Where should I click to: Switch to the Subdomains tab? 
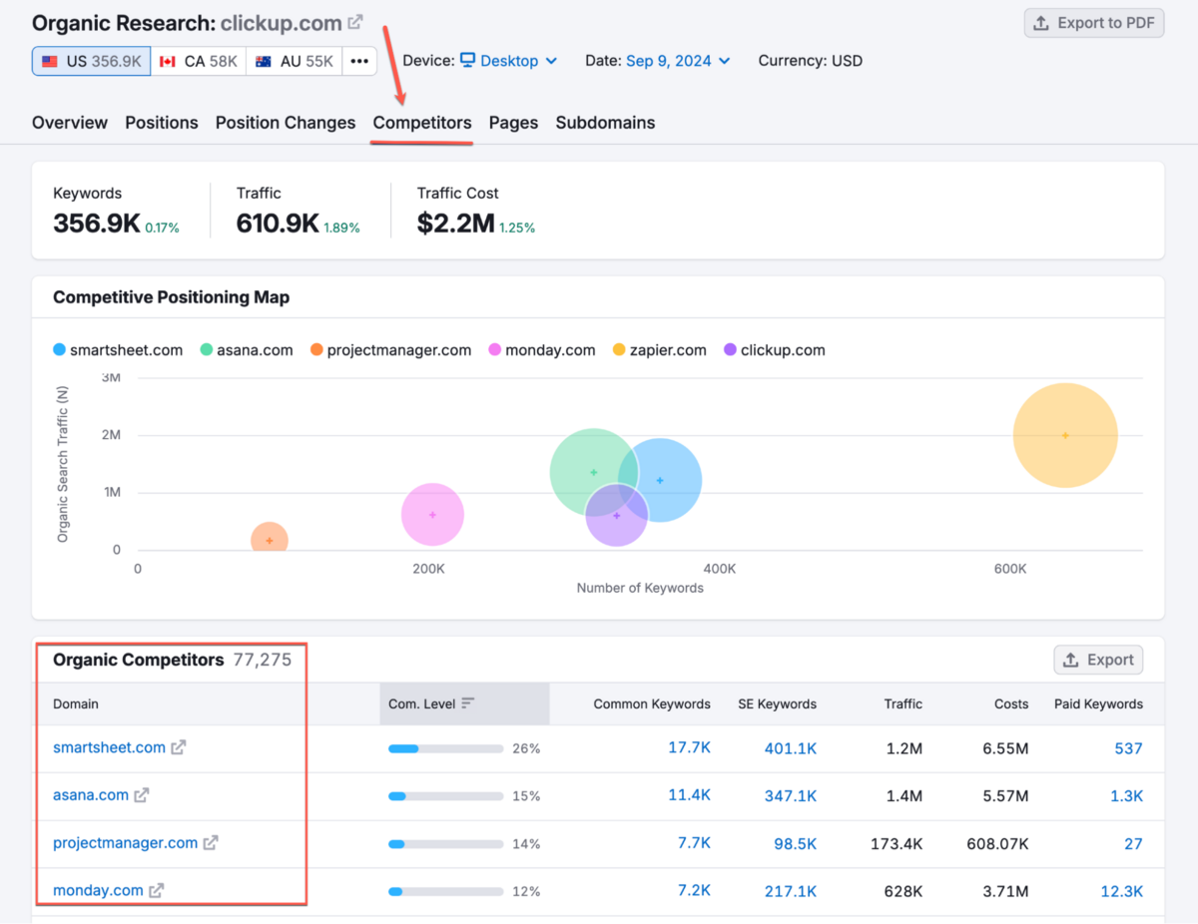coord(605,123)
